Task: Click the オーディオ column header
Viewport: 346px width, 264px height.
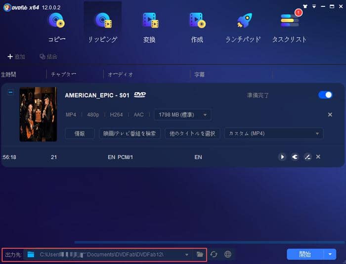Action: 120,75
